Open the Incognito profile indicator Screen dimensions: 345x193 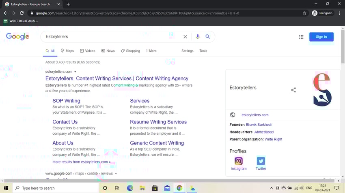pyautogui.click(x=322, y=13)
